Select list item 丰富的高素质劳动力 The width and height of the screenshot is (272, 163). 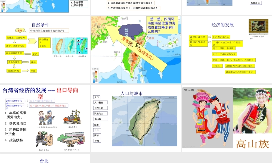point(16,115)
